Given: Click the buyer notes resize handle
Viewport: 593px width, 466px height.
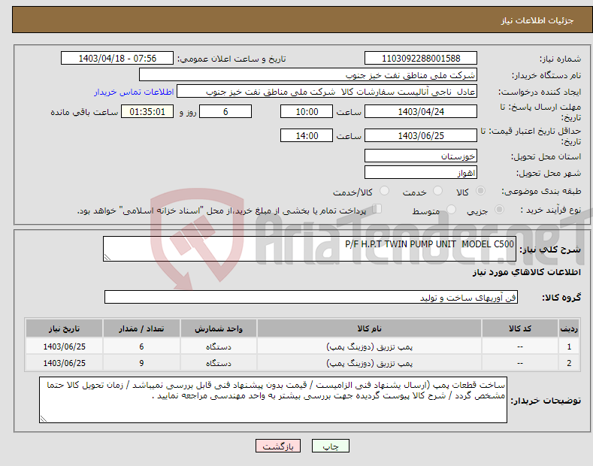Looking at the screenshot, I should coord(44,419).
